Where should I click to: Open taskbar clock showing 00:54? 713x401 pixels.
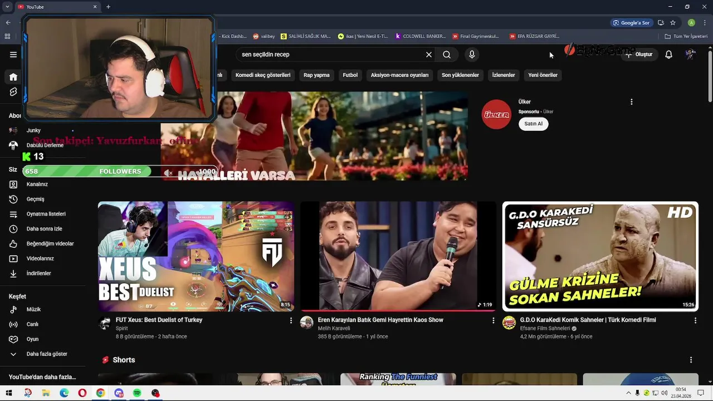[x=681, y=393]
